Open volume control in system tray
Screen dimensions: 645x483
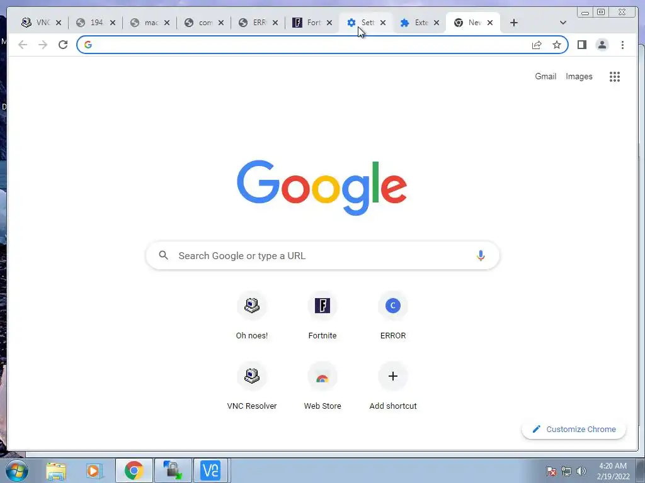click(x=581, y=471)
